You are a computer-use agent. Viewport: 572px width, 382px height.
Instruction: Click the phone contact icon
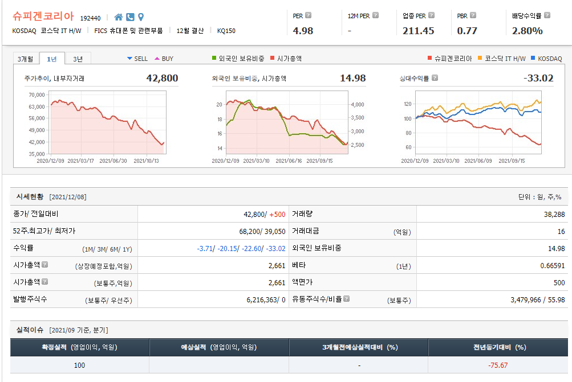click(130, 17)
